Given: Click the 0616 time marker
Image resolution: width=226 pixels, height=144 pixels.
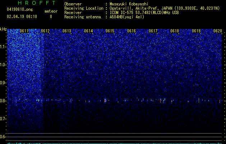Looking at the screenshot, I should click(132, 31).
